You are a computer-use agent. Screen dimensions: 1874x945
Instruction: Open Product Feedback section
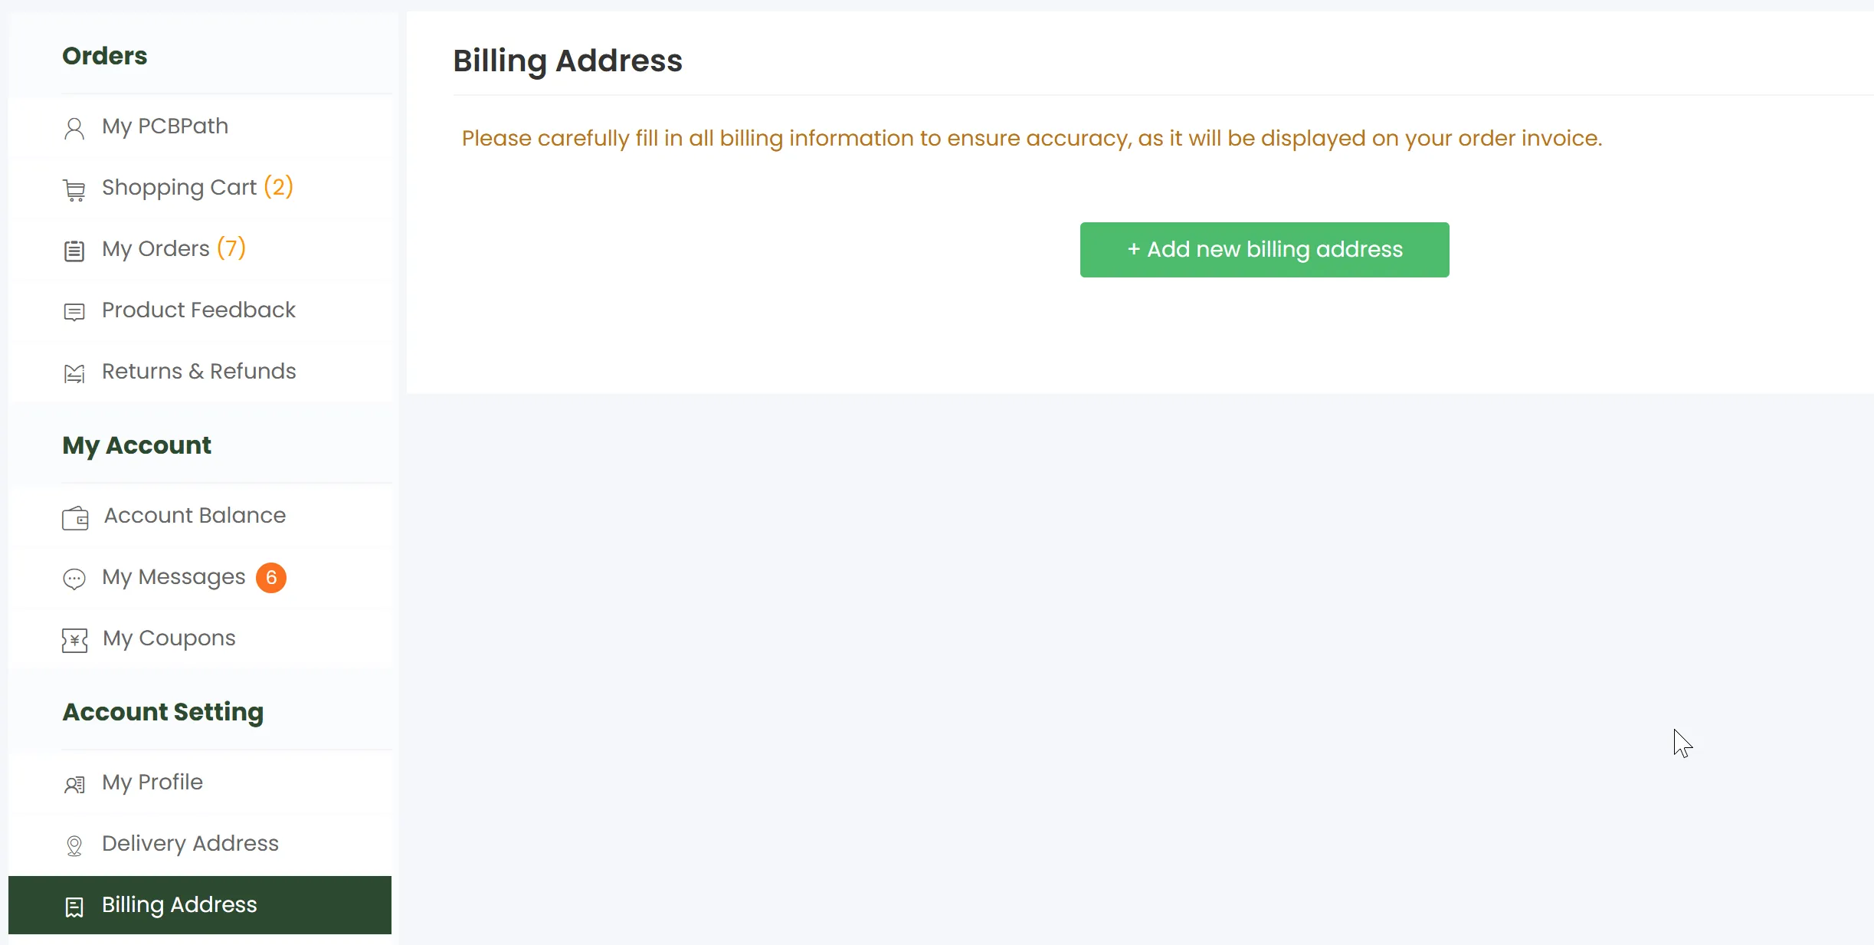(198, 310)
